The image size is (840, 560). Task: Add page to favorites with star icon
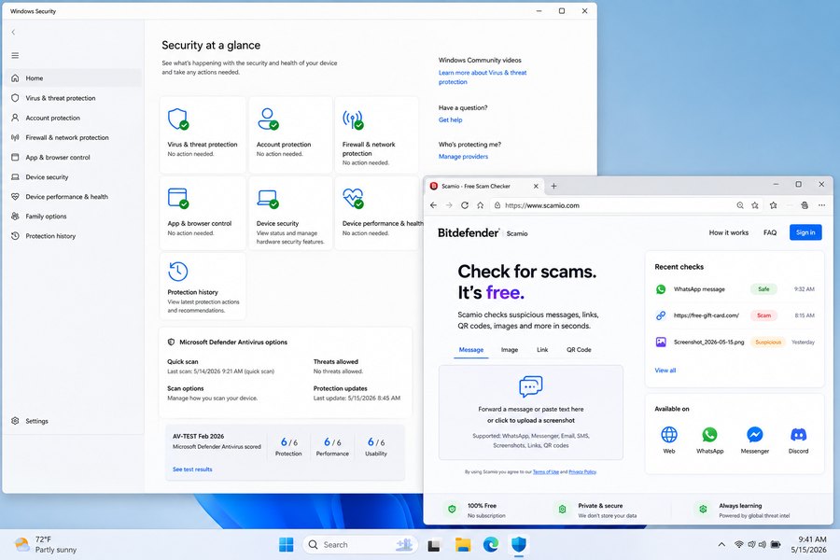click(x=755, y=205)
